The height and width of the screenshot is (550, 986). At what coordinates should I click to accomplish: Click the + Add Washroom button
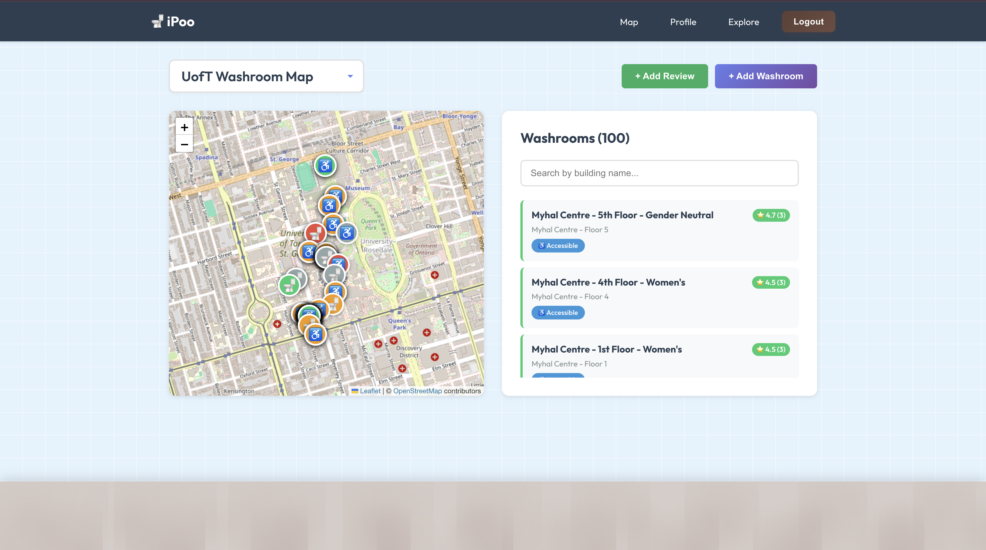pos(765,76)
